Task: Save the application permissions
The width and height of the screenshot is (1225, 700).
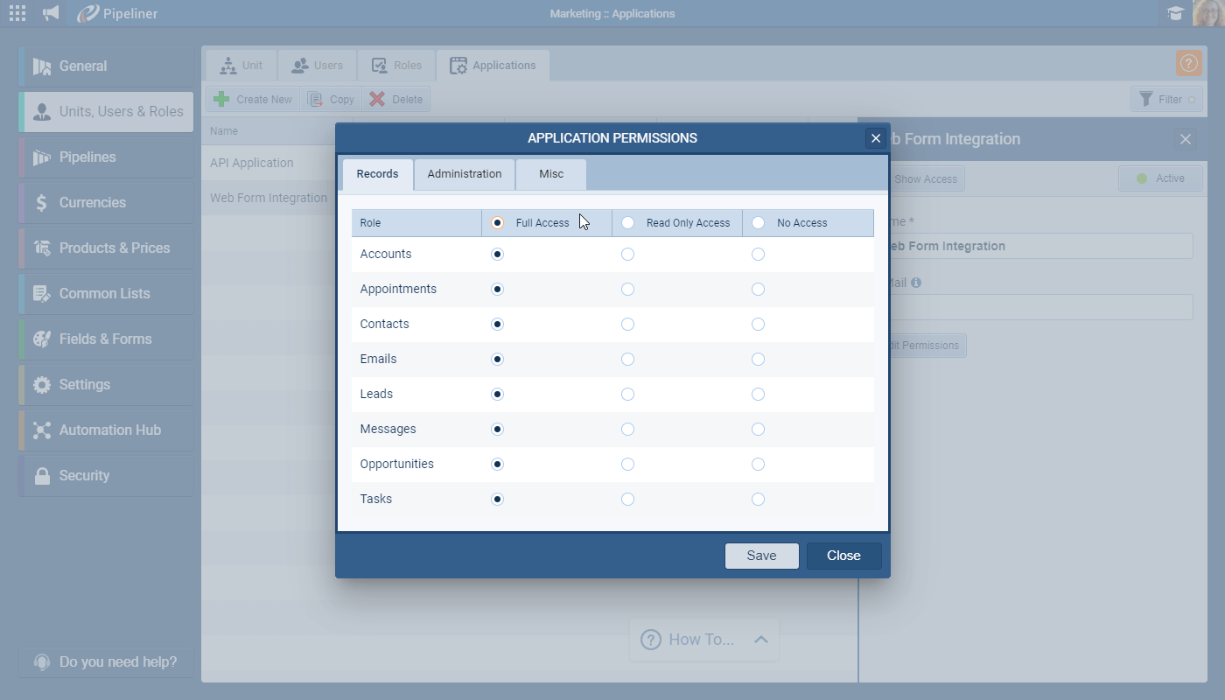Action: point(761,556)
